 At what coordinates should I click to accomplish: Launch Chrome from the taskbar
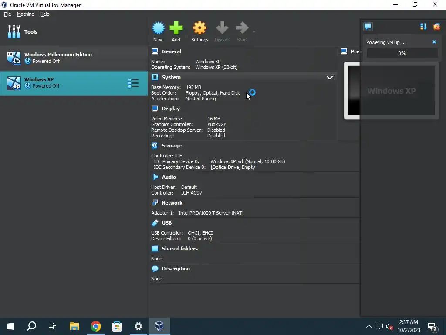[95, 326]
